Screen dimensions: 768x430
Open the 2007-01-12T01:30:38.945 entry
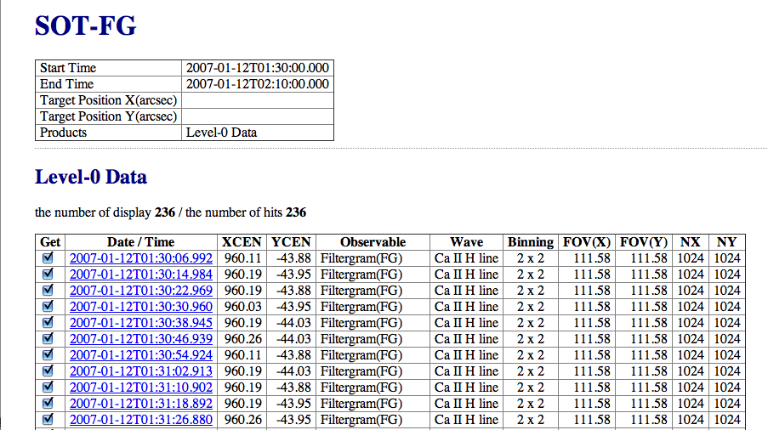[x=140, y=323]
